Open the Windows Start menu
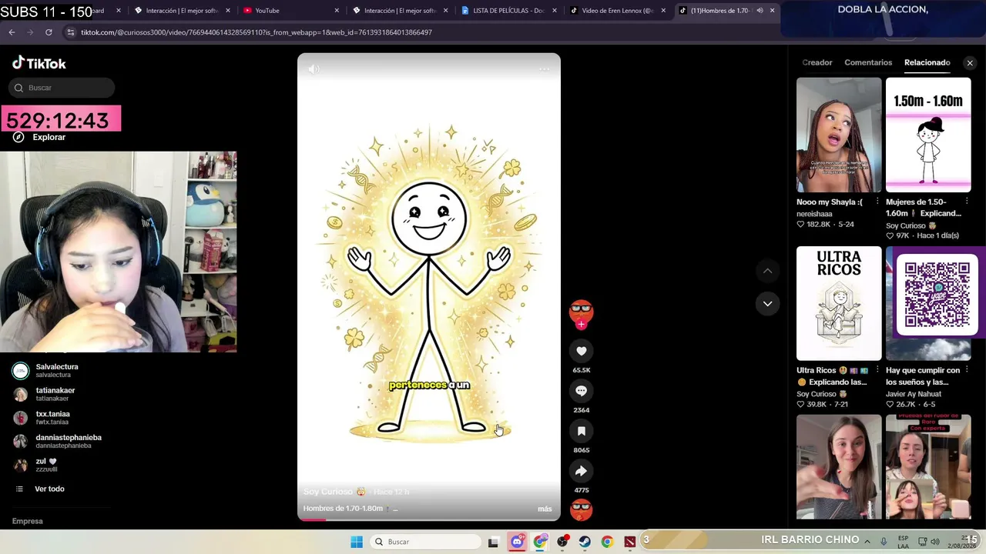986x554 pixels. tap(357, 542)
